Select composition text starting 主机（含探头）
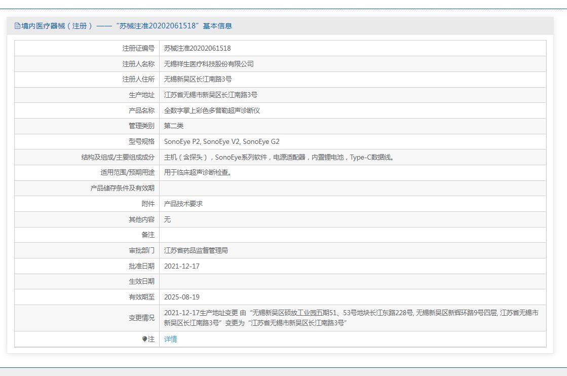567x376 pixels. tap(279, 157)
